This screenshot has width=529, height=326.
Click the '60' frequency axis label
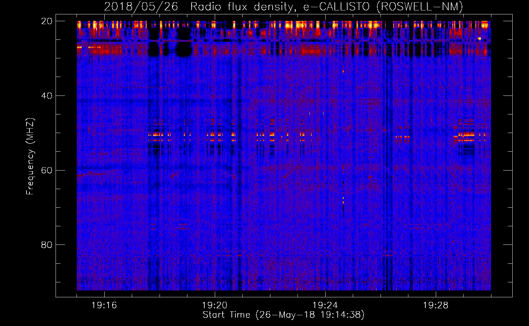[47, 170]
